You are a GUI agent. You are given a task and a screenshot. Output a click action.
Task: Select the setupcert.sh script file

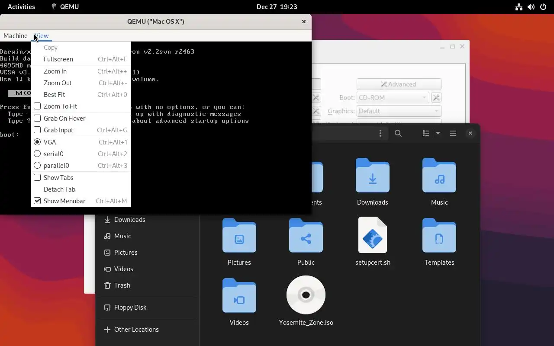pos(373,235)
